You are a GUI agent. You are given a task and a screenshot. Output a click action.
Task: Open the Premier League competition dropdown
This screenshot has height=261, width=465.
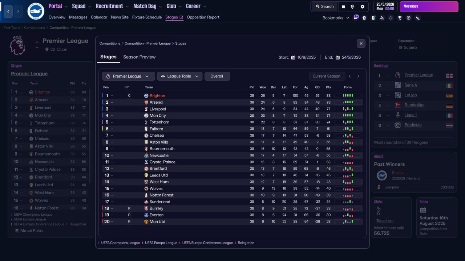129,76
